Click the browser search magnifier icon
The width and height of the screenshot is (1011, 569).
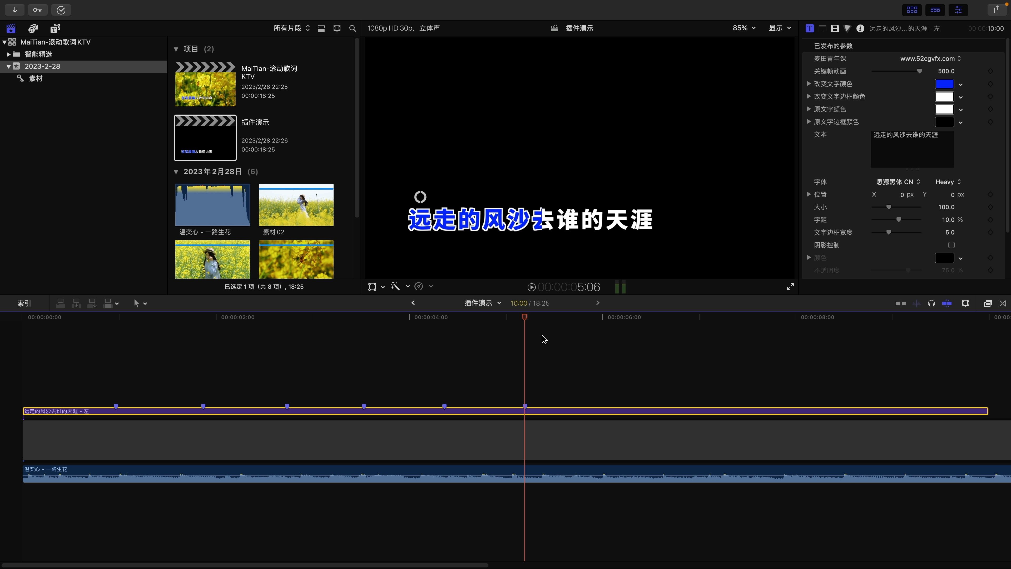click(x=353, y=28)
